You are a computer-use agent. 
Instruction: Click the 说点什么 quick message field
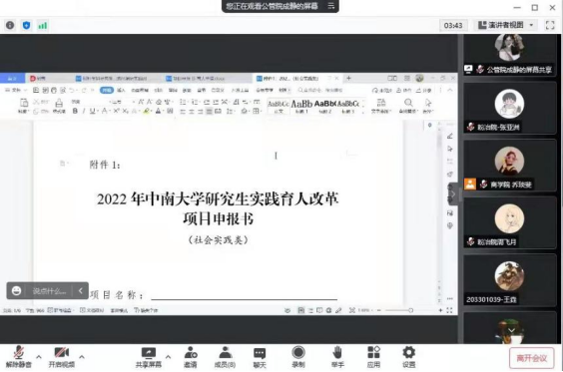[x=49, y=291]
